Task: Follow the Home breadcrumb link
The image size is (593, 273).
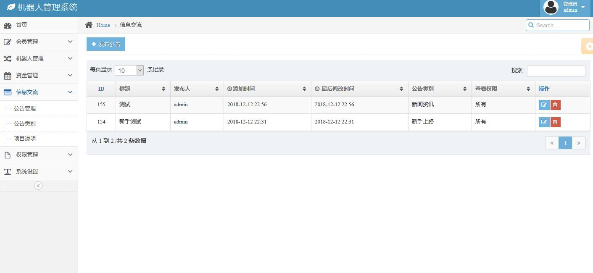Action: [x=103, y=25]
